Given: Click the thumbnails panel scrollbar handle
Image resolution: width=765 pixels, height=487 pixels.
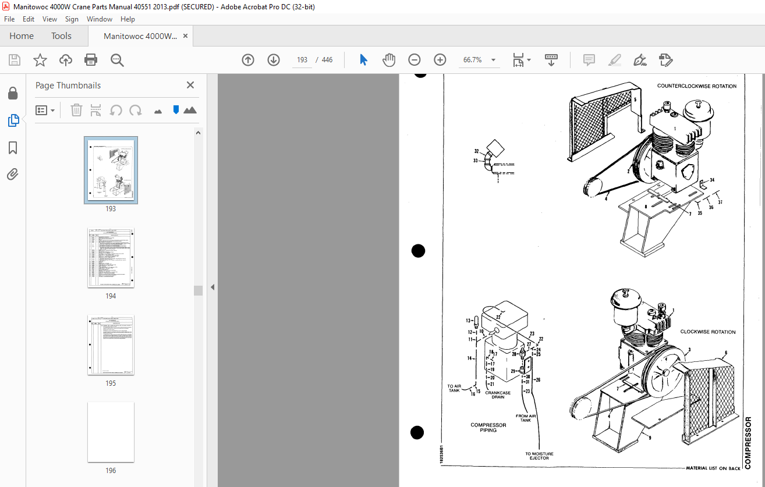Looking at the screenshot, I should click(198, 290).
